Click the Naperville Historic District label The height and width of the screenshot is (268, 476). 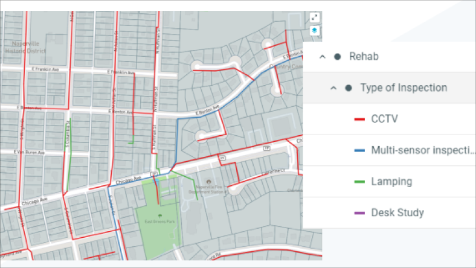click(25, 47)
